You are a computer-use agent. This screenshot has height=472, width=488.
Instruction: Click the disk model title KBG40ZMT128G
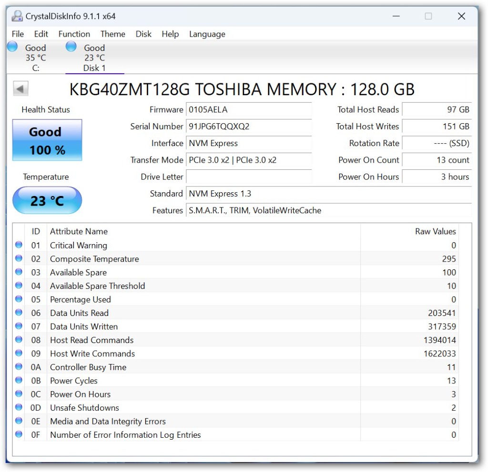coord(242,89)
